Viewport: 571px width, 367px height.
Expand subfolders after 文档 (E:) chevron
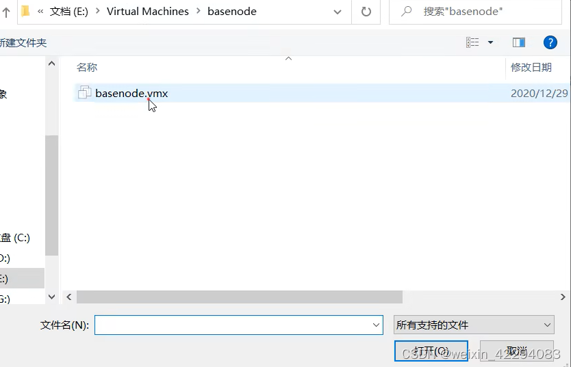pyautogui.click(x=97, y=11)
